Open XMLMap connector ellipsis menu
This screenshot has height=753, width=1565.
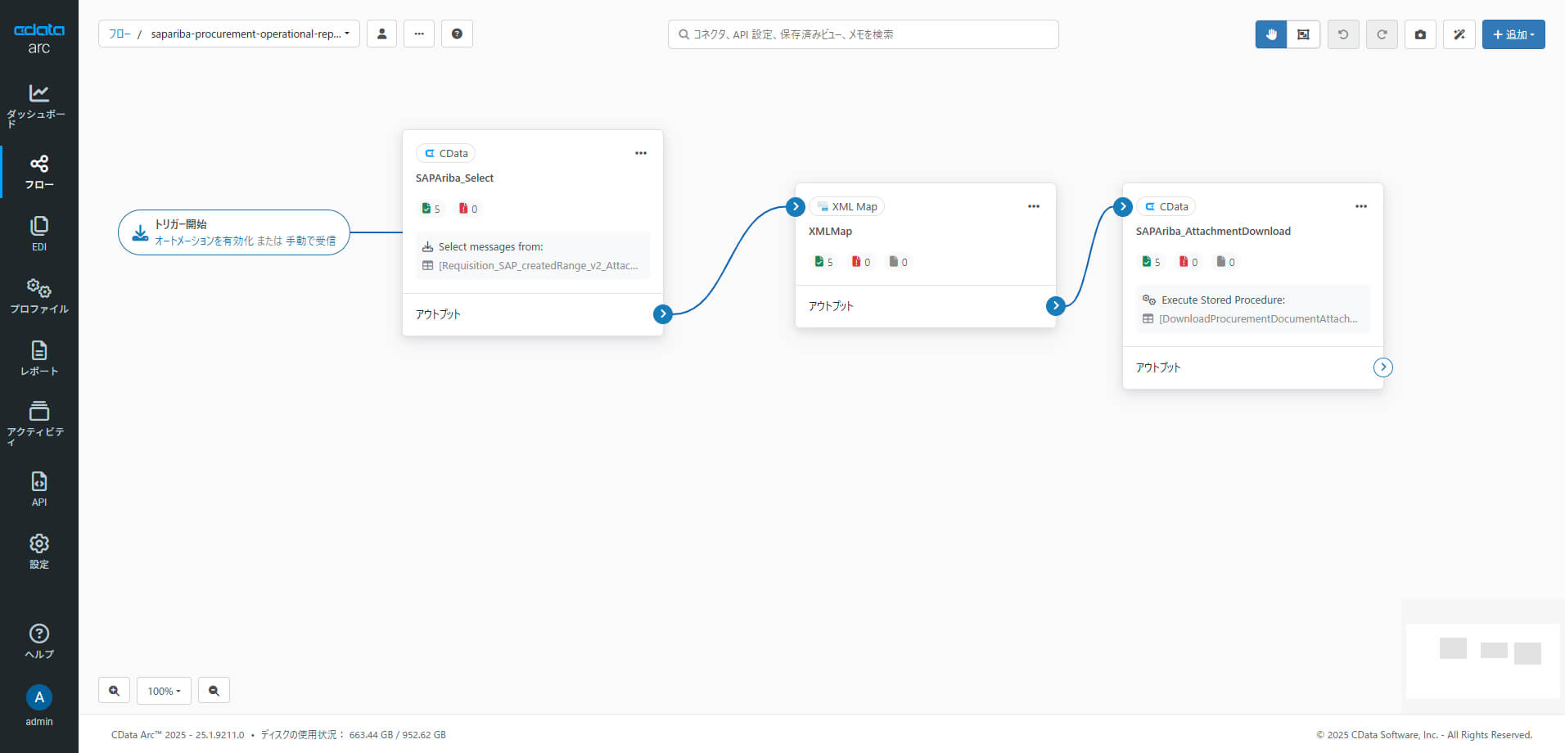pyautogui.click(x=1034, y=206)
